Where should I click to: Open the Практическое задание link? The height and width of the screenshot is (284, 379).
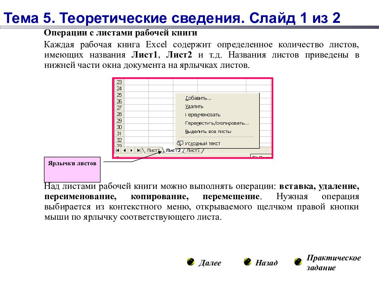334,263
